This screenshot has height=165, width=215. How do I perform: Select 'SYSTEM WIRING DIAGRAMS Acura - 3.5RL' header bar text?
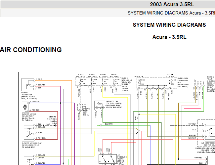tap(171, 13)
